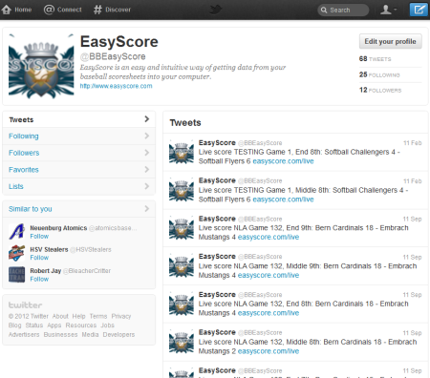
Task: Open the Jobs footer link
Action: 107,325
